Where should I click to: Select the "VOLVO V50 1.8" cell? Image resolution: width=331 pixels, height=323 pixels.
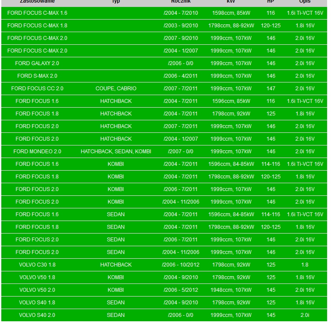(37, 277)
